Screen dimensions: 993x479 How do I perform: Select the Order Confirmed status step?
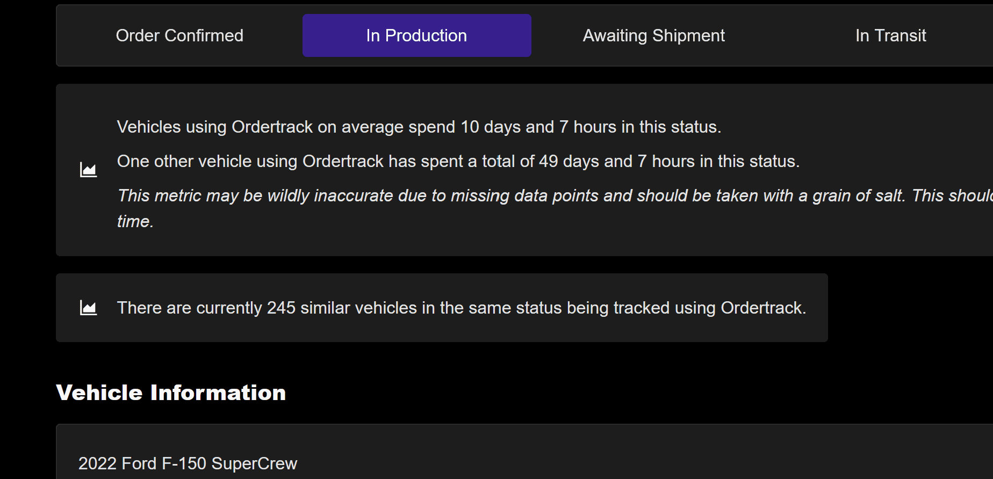[x=179, y=35]
